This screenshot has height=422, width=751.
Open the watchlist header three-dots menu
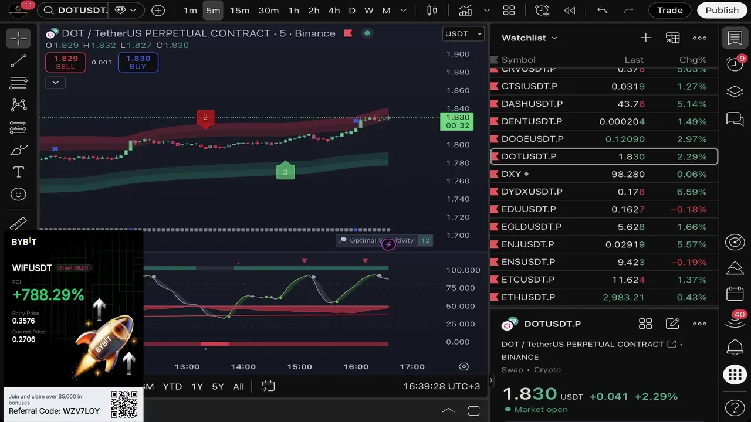(699, 38)
